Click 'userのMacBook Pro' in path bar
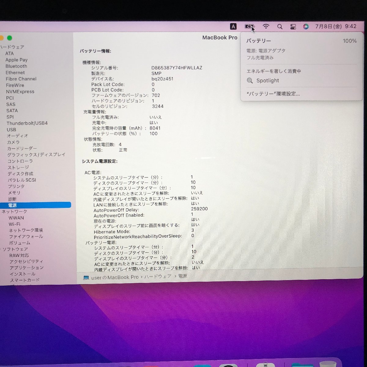The image size is (367, 367). pyautogui.click(x=115, y=277)
